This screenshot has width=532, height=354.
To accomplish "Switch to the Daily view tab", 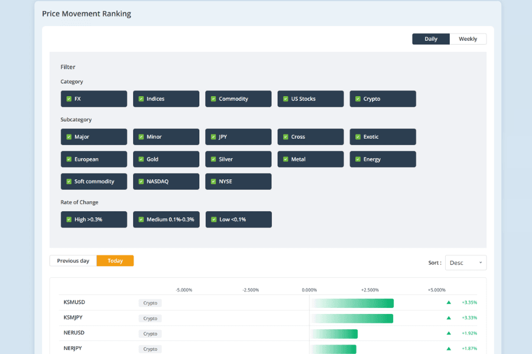I will click(431, 39).
